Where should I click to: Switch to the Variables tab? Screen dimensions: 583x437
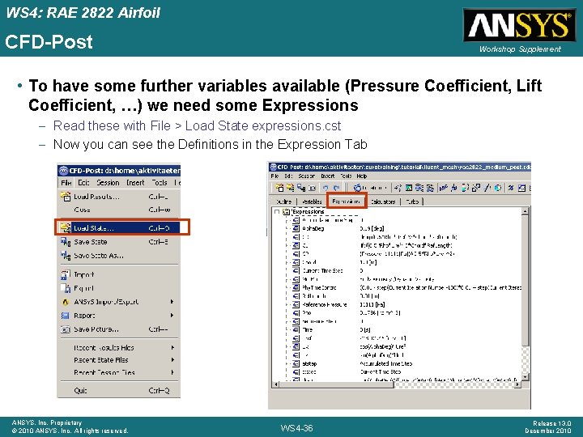pyautogui.click(x=312, y=202)
